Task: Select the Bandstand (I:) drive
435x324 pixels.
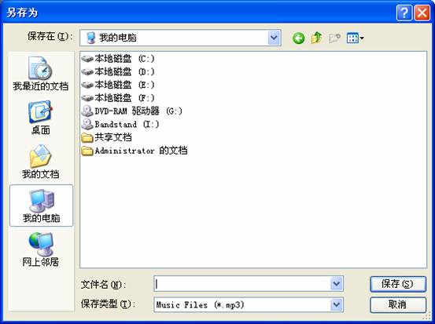Action: [x=120, y=124]
